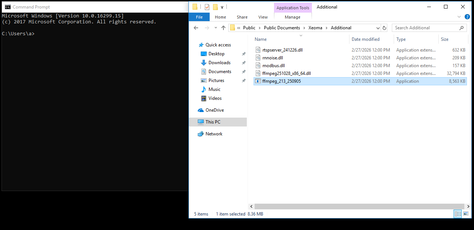The height and width of the screenshot is (230, 474).
Task: Navigate up to Xeoma using the up arrow
Action: [223, 27]
